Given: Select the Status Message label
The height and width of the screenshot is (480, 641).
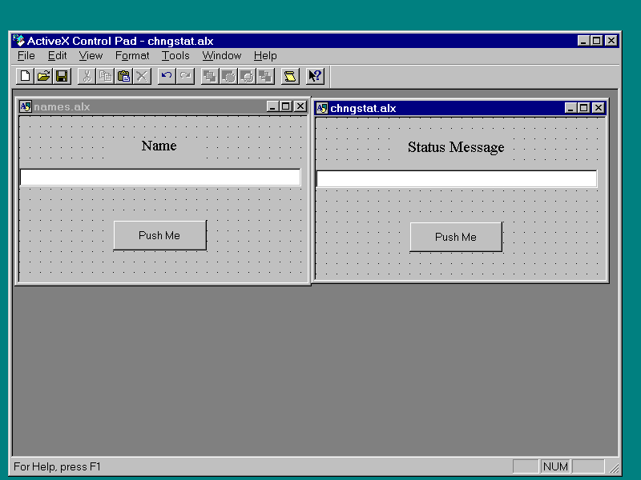Looking at the screenshot, I should tap(456, 147).
